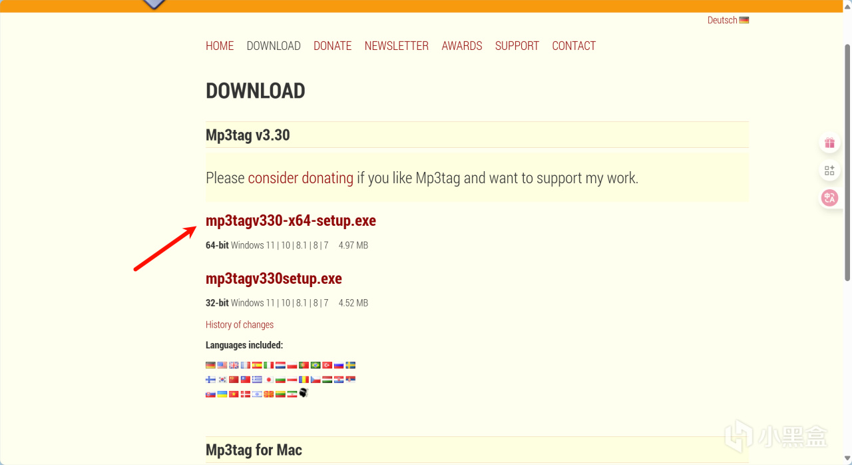
Task: Click the North Macedonian flag icon
Action: coord(269,394)
